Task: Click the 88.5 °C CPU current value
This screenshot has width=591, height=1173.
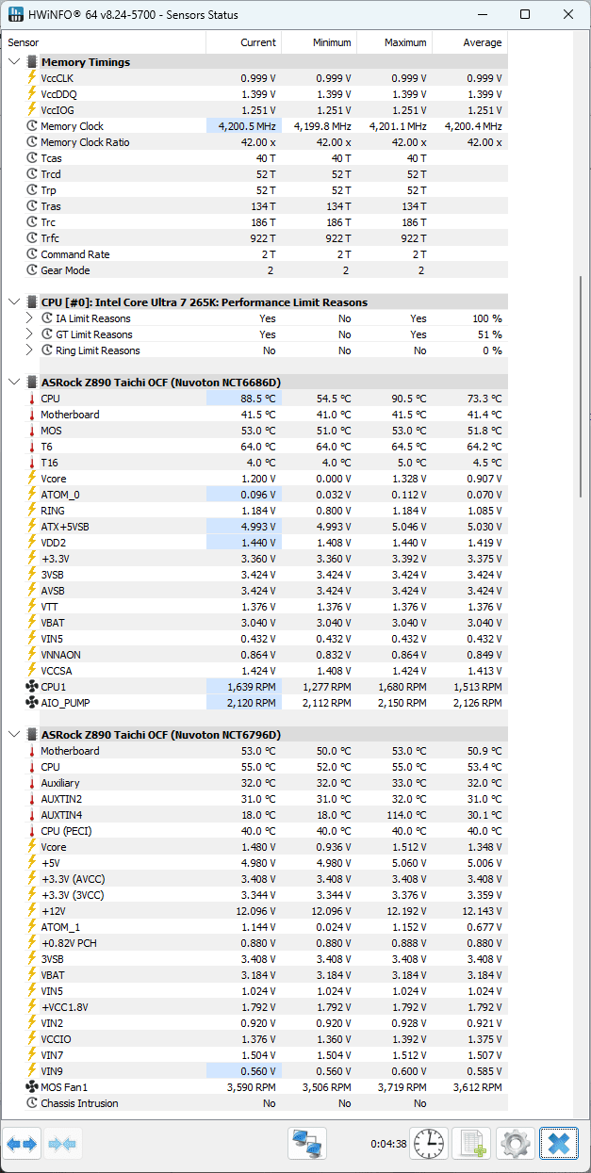Action: [x=257, y=399]
